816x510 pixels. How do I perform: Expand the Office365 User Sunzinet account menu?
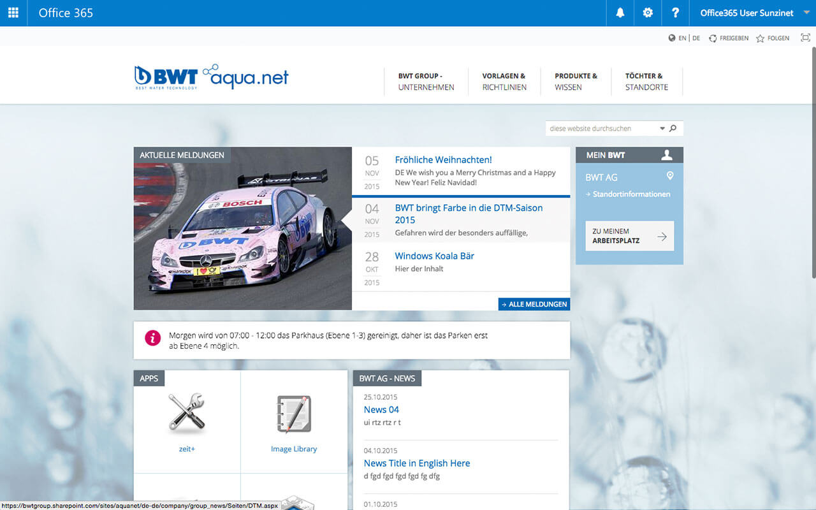pos(753,13)
